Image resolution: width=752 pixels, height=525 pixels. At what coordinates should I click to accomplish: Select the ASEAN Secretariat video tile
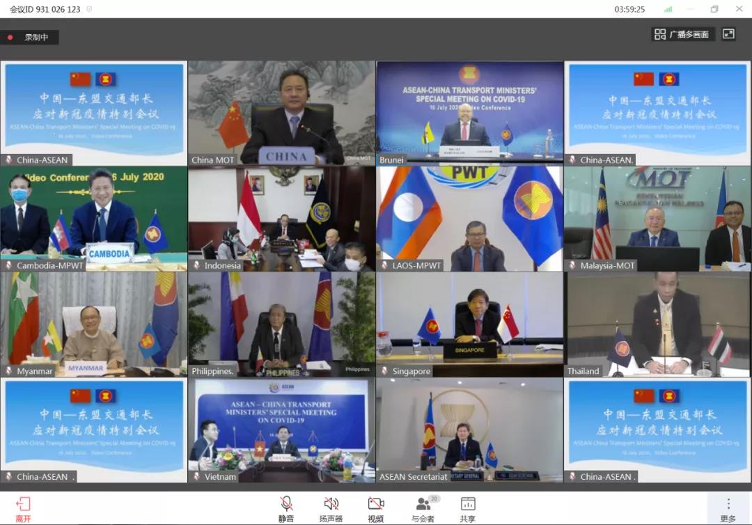point(469,430)
